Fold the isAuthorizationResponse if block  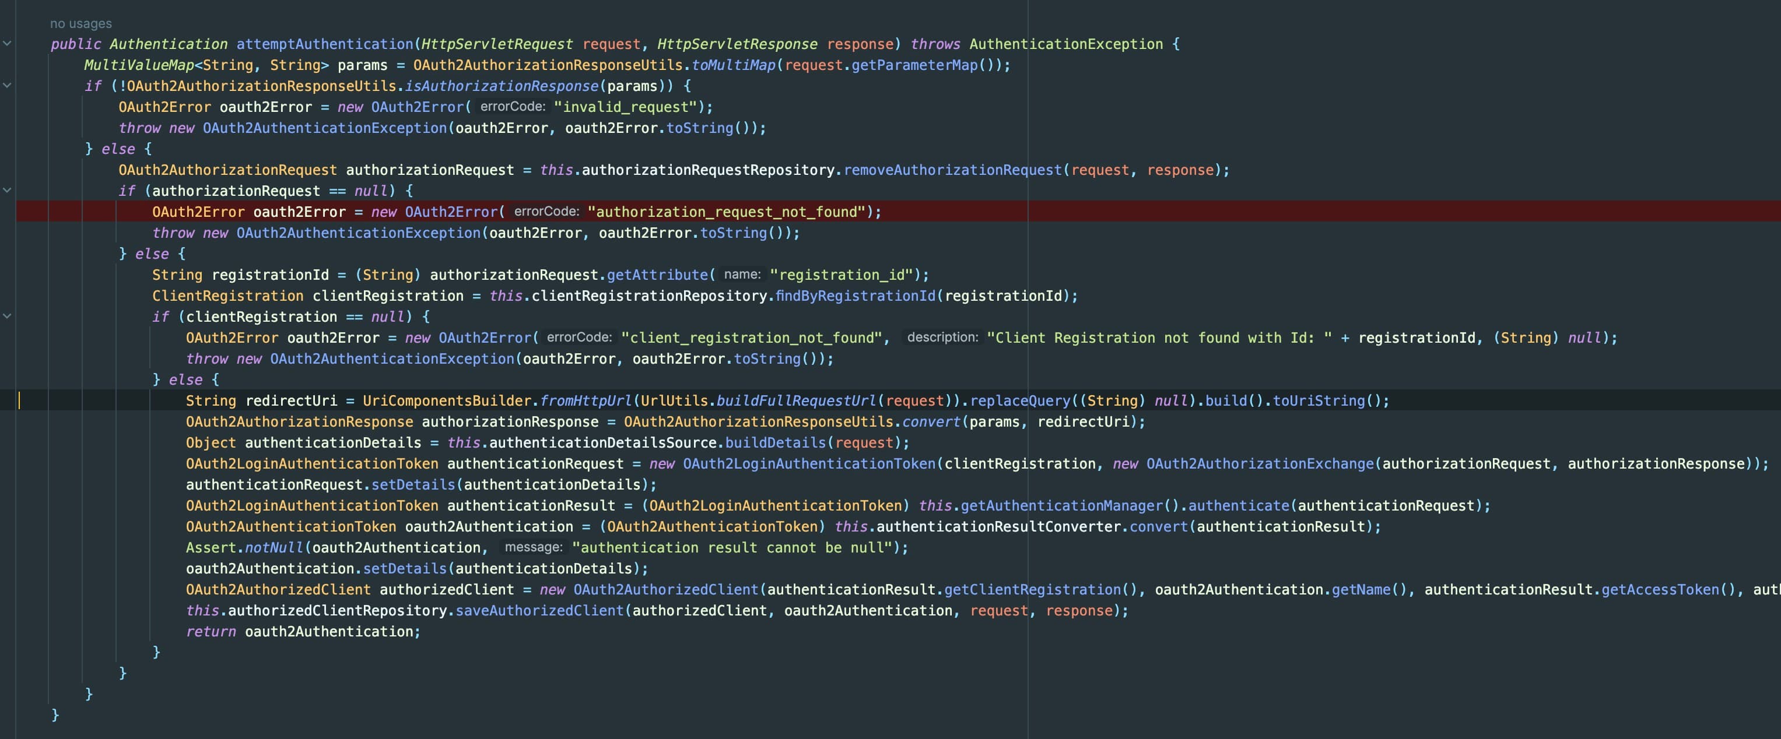(7, 86)
